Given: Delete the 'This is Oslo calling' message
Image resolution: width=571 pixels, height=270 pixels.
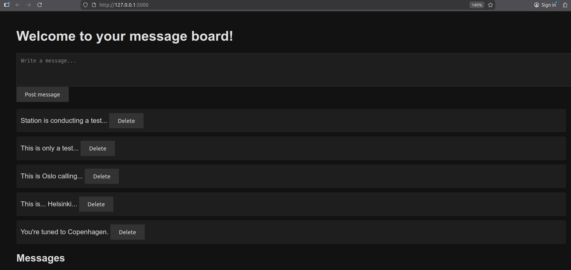Looking at the screenshot, I should point(102,176).
